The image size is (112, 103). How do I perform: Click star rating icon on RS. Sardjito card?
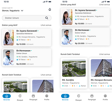[73, 86]
